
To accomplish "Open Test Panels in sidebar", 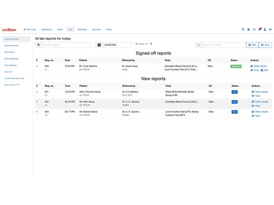I will click(x=9, y=52).
